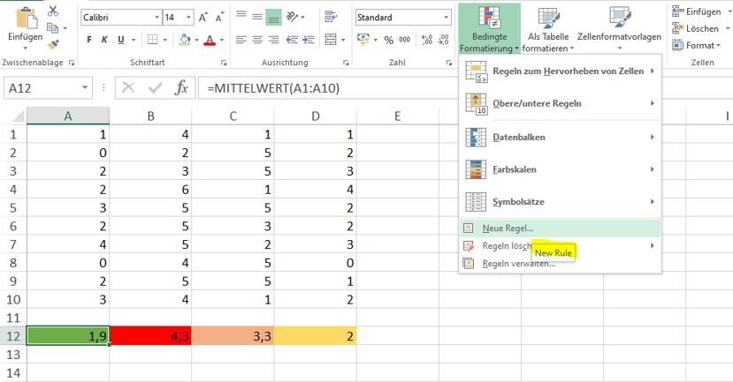Click the cancel X formula icon
This screenshot has width=733, height=382.
click(128, 87)
